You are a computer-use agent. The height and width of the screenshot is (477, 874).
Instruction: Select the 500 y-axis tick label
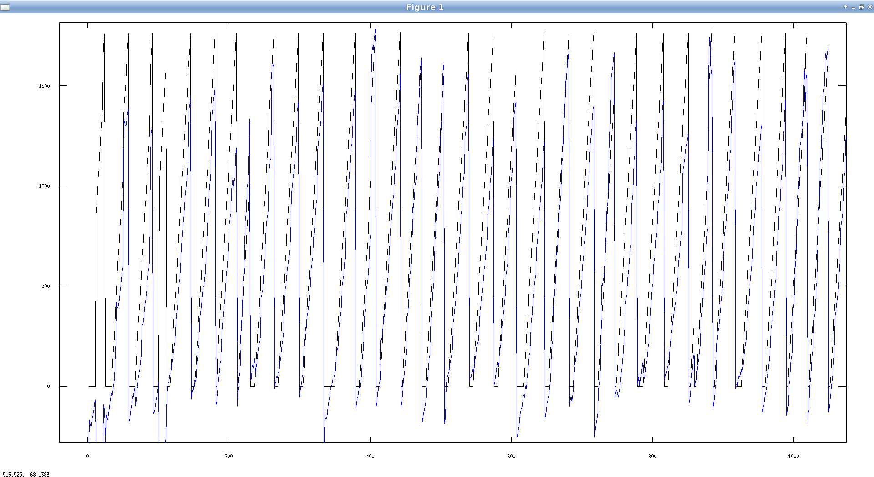(x=46, y=286)
